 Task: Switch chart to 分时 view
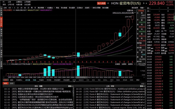pos(5,8)
